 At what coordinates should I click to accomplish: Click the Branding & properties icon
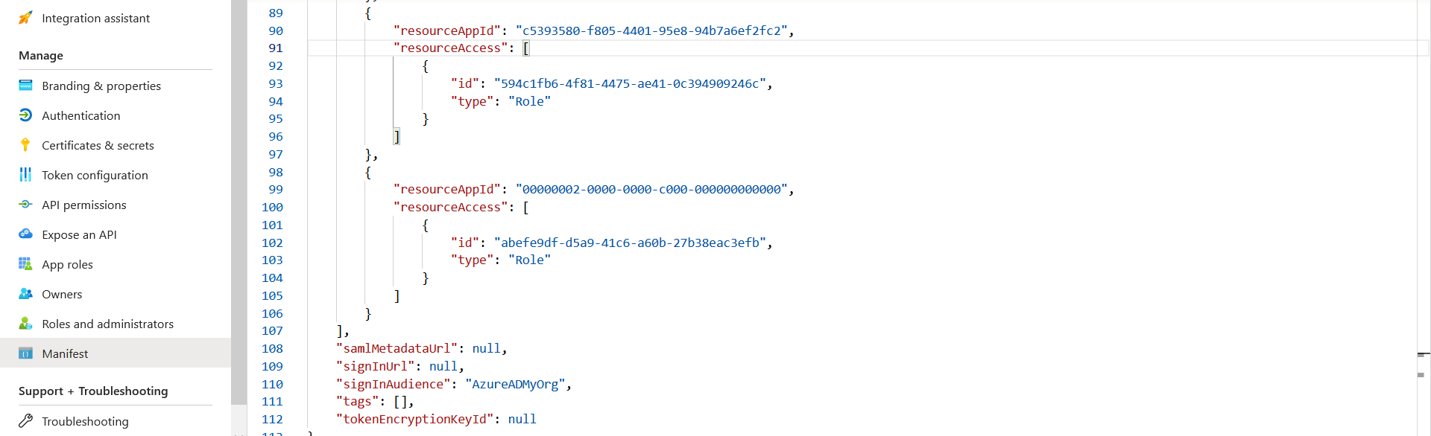[25, 86]
